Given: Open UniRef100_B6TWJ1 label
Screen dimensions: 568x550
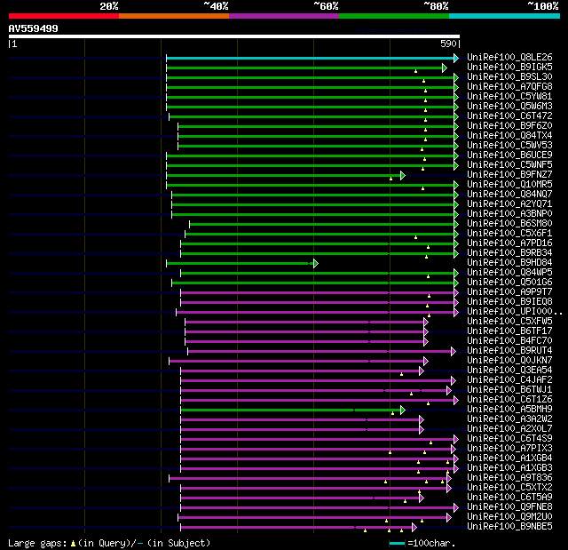Looking at the screenshot, I should (x=509, y=390).
